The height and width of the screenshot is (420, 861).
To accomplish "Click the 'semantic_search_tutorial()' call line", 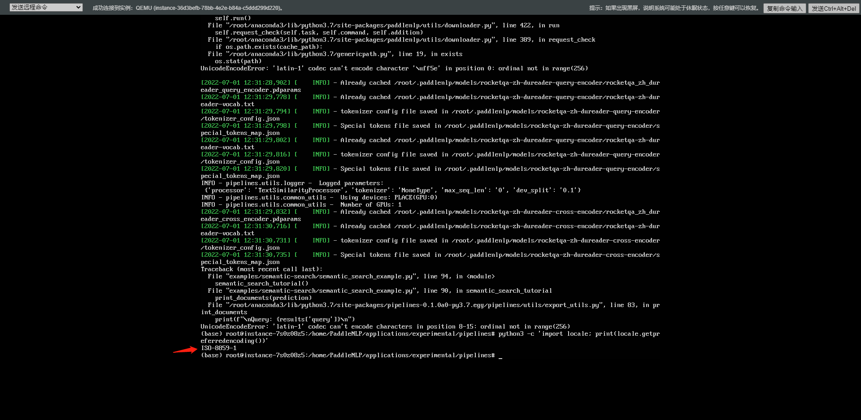I will pos(261,284).
